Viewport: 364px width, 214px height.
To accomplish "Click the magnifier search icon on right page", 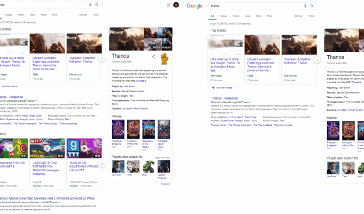I will coord(312,6).
